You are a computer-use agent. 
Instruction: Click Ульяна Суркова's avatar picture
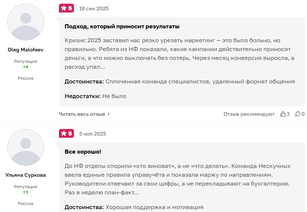[25, 147]
